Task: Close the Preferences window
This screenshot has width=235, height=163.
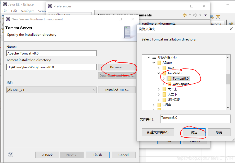Action: 204,6
